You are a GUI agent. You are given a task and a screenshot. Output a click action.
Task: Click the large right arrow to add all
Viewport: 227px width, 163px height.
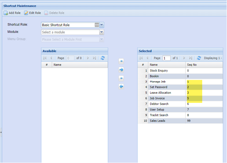coord(121,70)
